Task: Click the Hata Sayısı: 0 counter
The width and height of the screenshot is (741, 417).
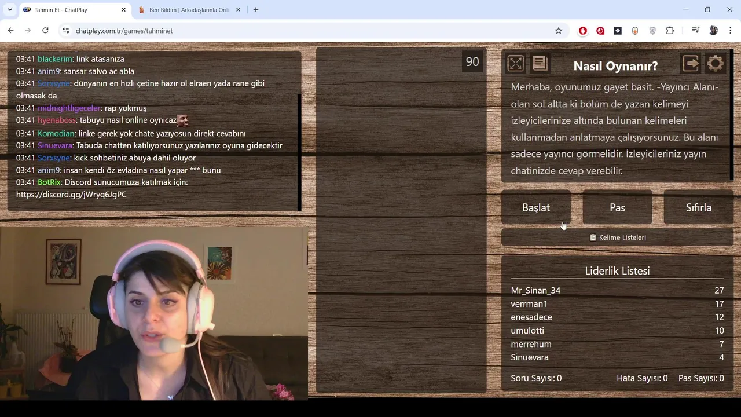Action: tap(642, 378)
